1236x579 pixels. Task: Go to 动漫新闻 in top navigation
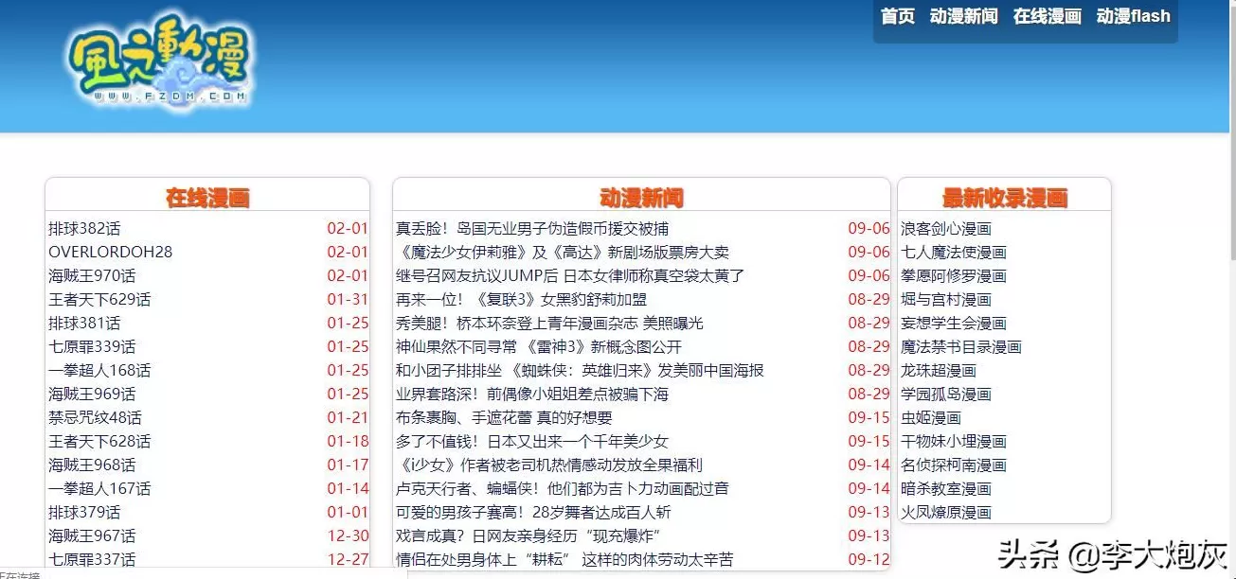(x=963, y=16)
